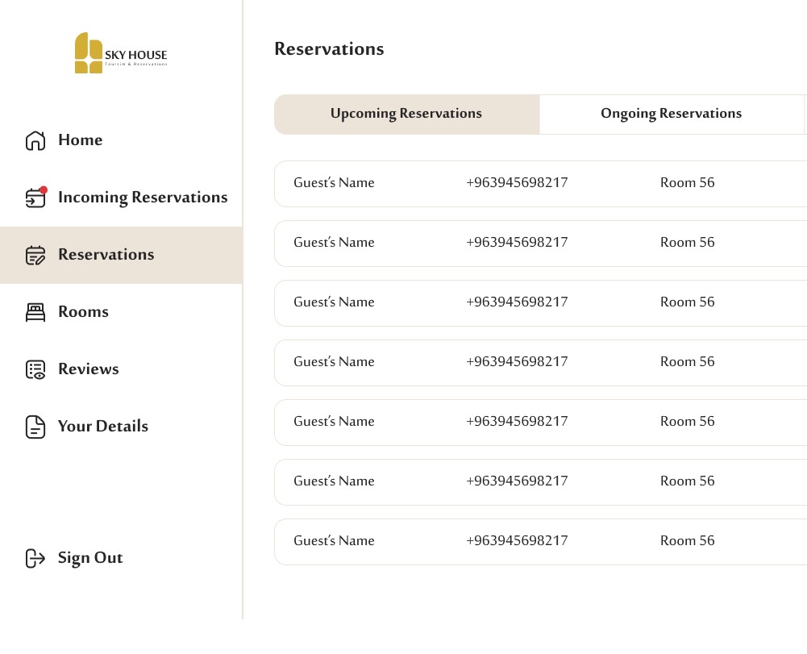Go to the Rooms menu label
Screen dimensions: 807x654
pos(83,312)
